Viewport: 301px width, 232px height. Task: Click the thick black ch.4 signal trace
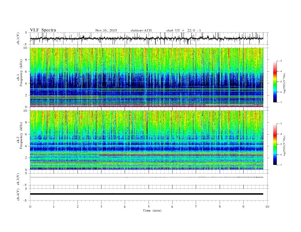pyautogui.click(x=147, y=194)
